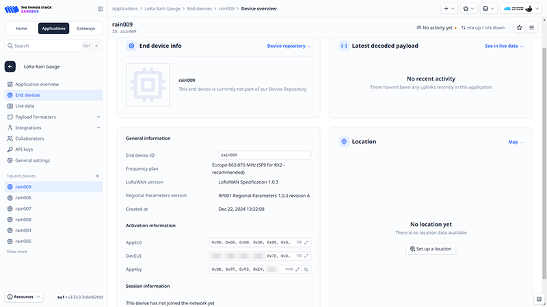Click LoRaWAN Specification 1.0.3 text

coord(248,182)
